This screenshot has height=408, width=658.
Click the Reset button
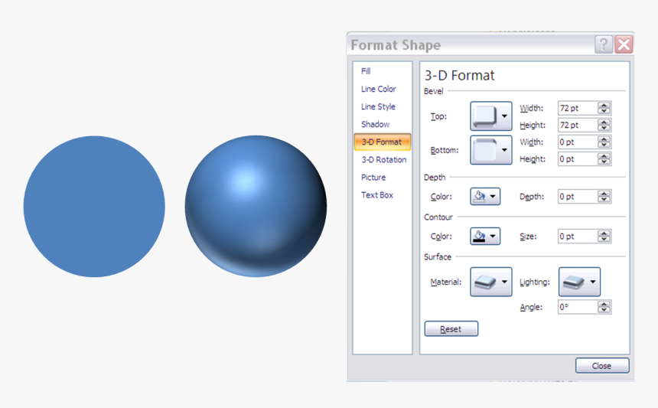[x=451, y=328]
